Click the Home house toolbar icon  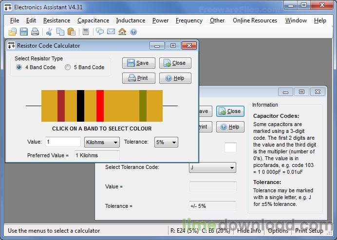122,32
